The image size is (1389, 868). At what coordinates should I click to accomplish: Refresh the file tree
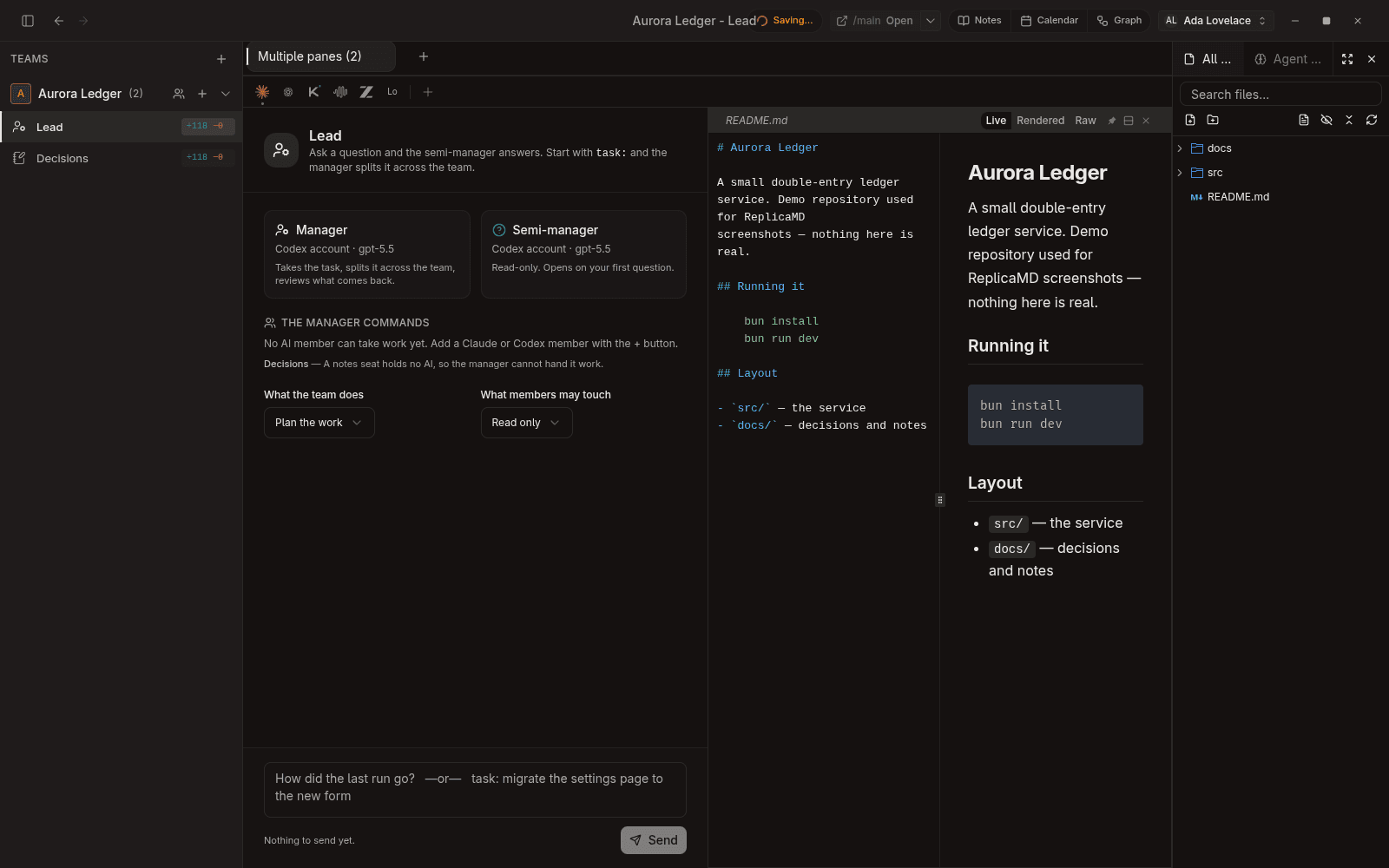point(1372,120)
